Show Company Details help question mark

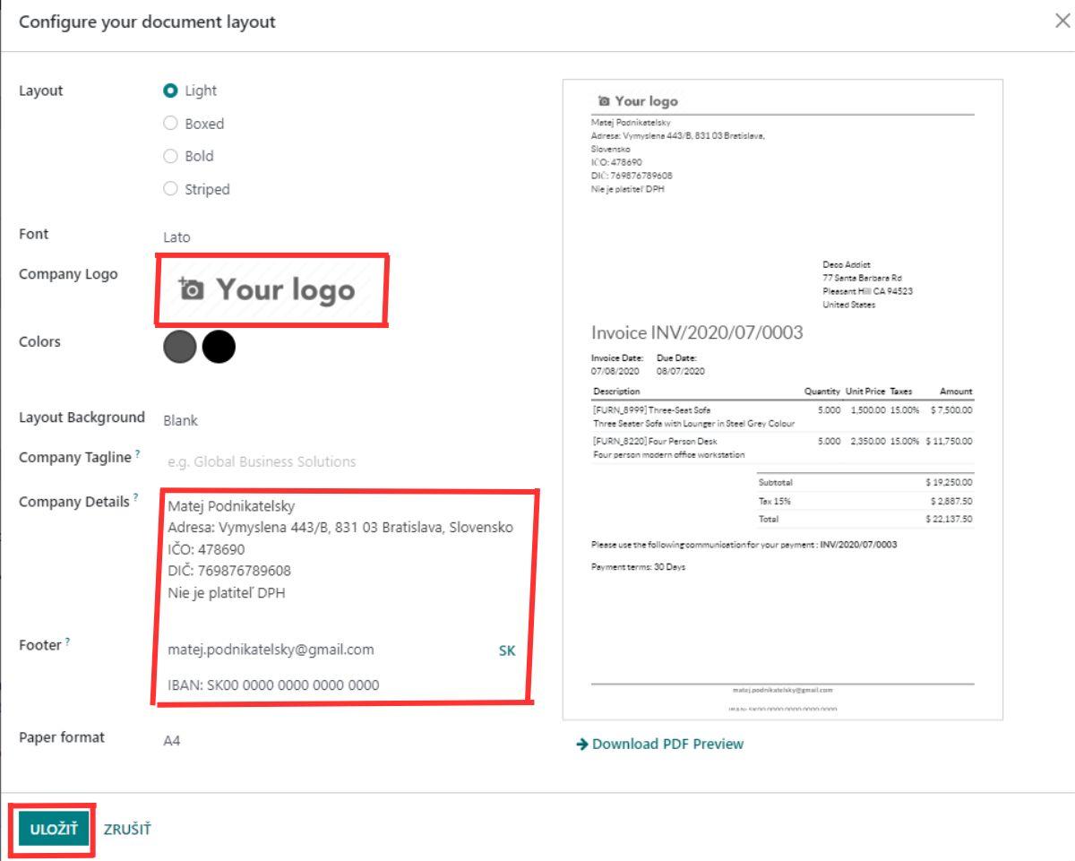(135, 497)
